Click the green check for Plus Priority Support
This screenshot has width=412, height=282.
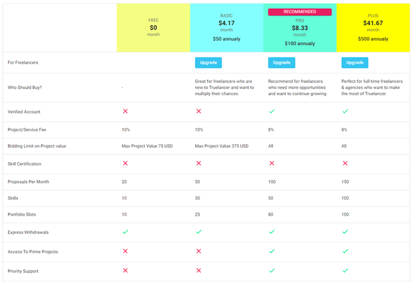tap(345, 271)
